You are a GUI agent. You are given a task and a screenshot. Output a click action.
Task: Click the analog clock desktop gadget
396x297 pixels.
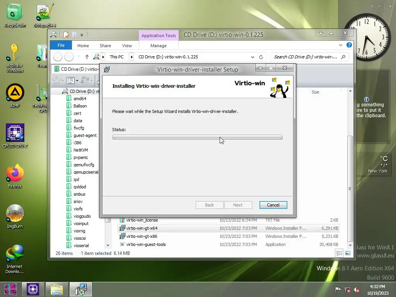(x=367, y=37)
